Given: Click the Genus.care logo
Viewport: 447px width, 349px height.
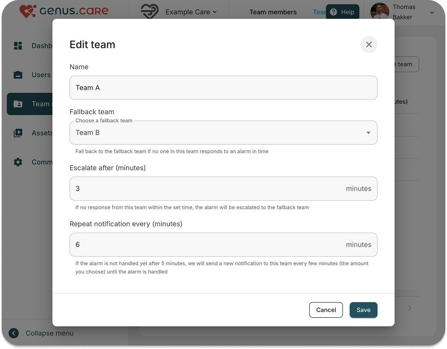Looking at the screenshot, I should click(x=64, y=11).
